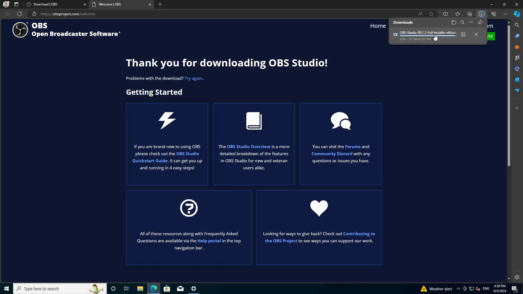Open the downloads folder icon
This screenshot has height=294, width=523.
click(x=454, y=22)
